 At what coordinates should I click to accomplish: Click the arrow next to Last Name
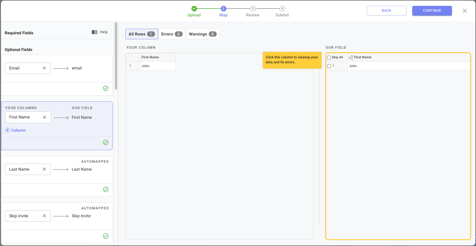tap(61, 169)
